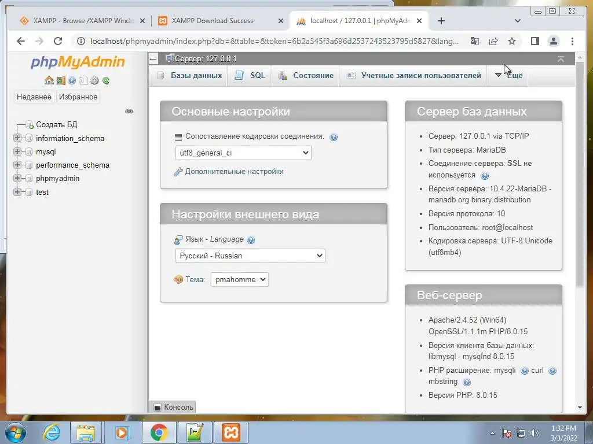Click Создать БД in navigation tree
Screen dimensions: 593x444
point(56,125)
